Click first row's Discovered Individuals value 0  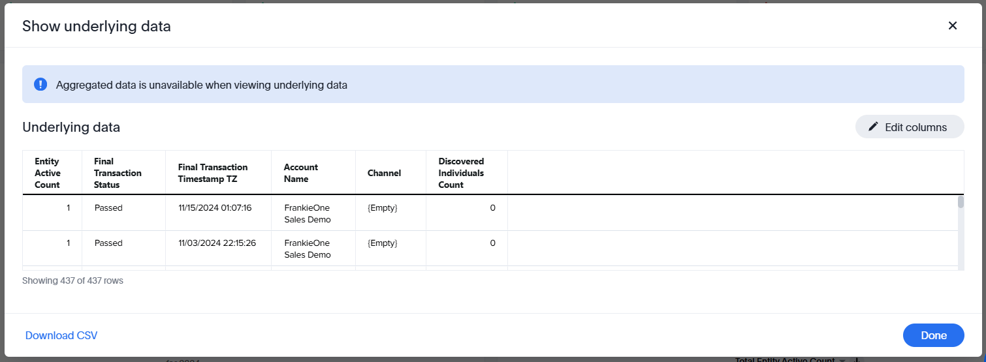(492, 208)
